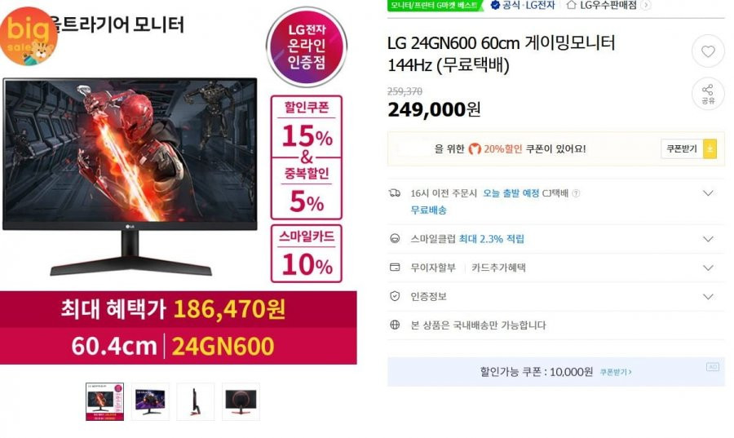The image size is (734, 438).
Task: Click the CJ택배 help question mark
Action: coord(577,193)
